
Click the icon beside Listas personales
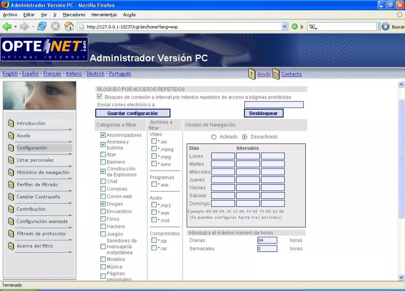[11, 160]
